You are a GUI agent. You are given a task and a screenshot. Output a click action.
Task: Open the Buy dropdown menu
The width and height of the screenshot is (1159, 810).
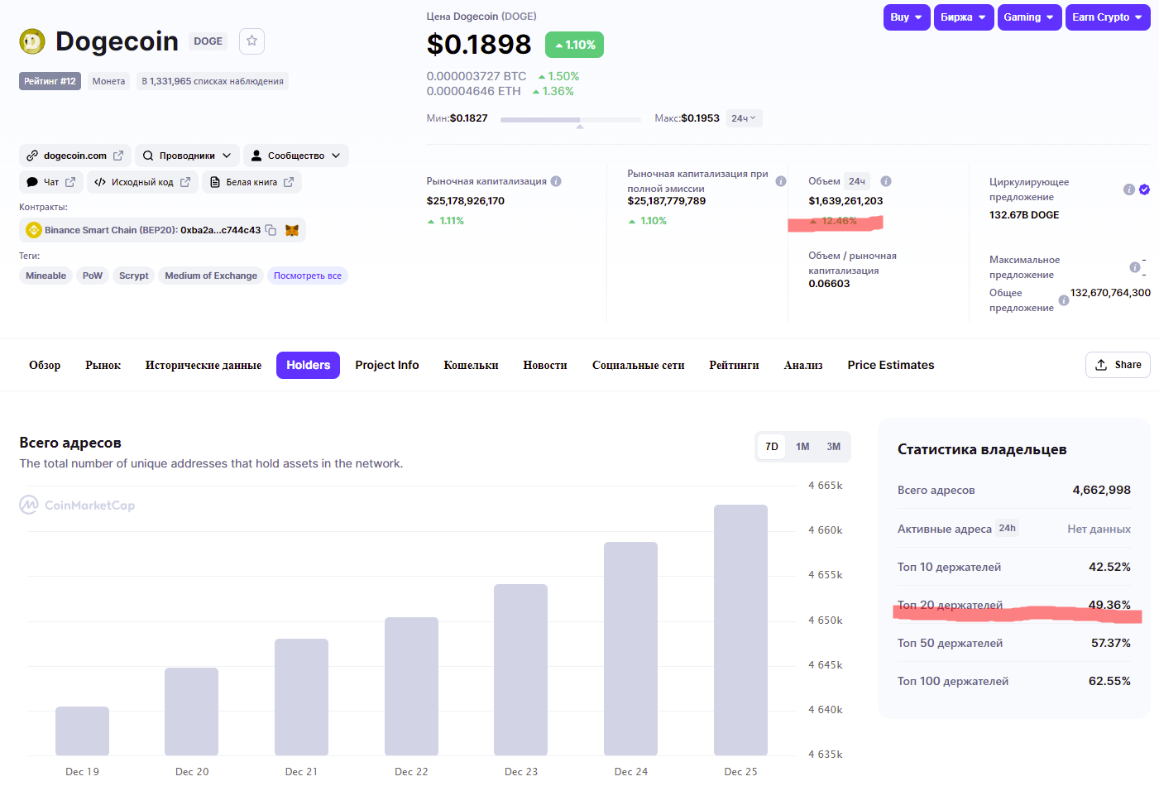(x=907, y=17)
